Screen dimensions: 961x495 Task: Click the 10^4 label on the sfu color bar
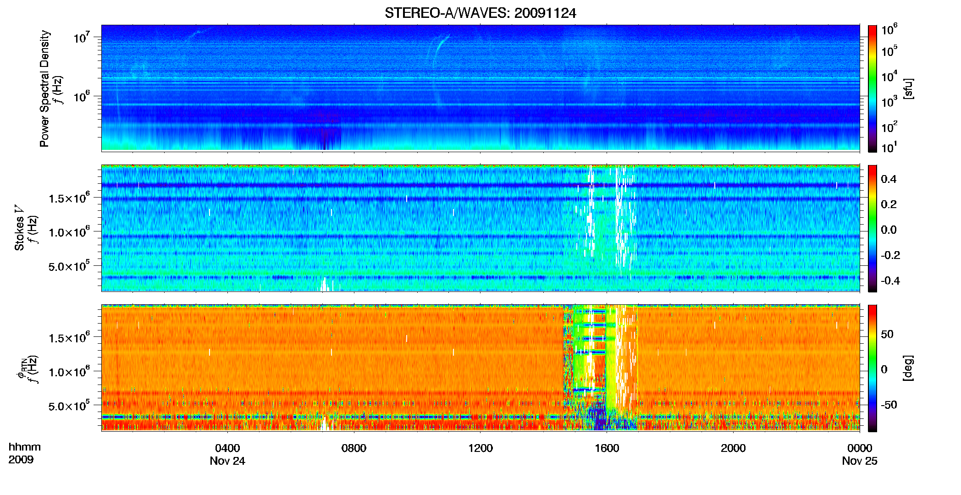pyautogui.click(x=889, y=76)
